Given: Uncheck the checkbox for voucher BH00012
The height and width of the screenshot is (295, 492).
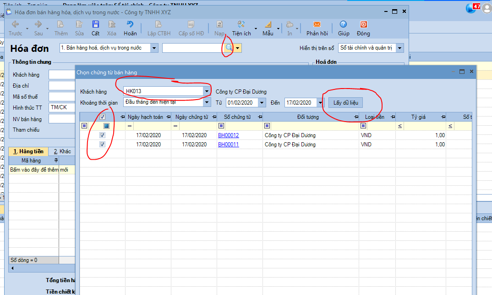Looking at the screenshot, I should pos(103,135).
